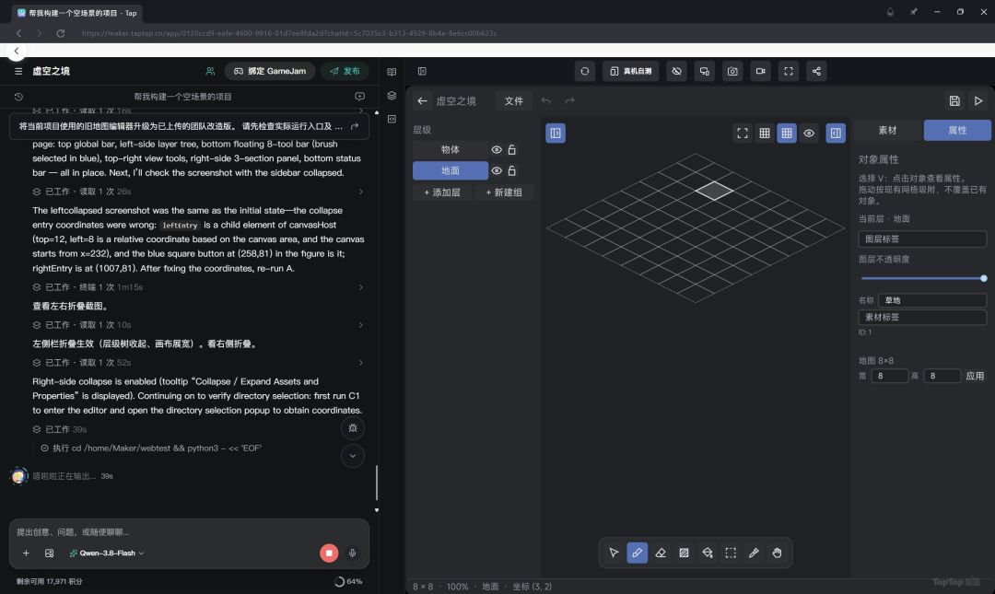Open the chat history clock icon

click(18, 97)
